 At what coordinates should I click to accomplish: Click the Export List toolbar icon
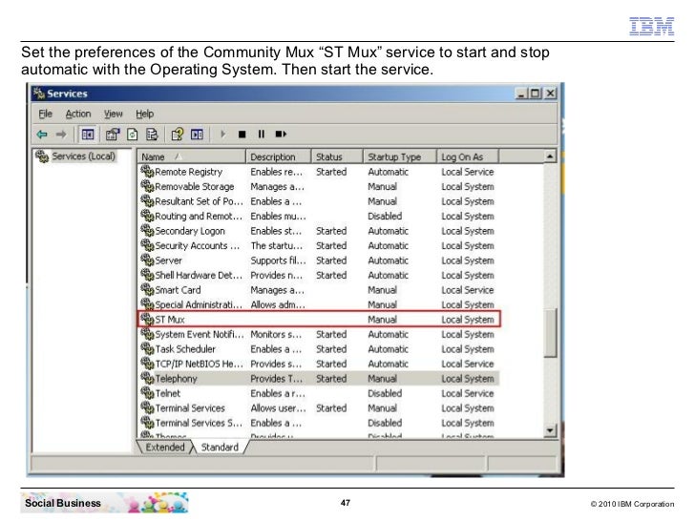point(152,134)
